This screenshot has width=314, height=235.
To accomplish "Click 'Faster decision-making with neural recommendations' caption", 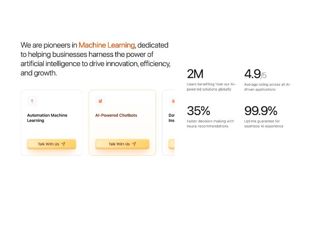I will coord(210,123).
